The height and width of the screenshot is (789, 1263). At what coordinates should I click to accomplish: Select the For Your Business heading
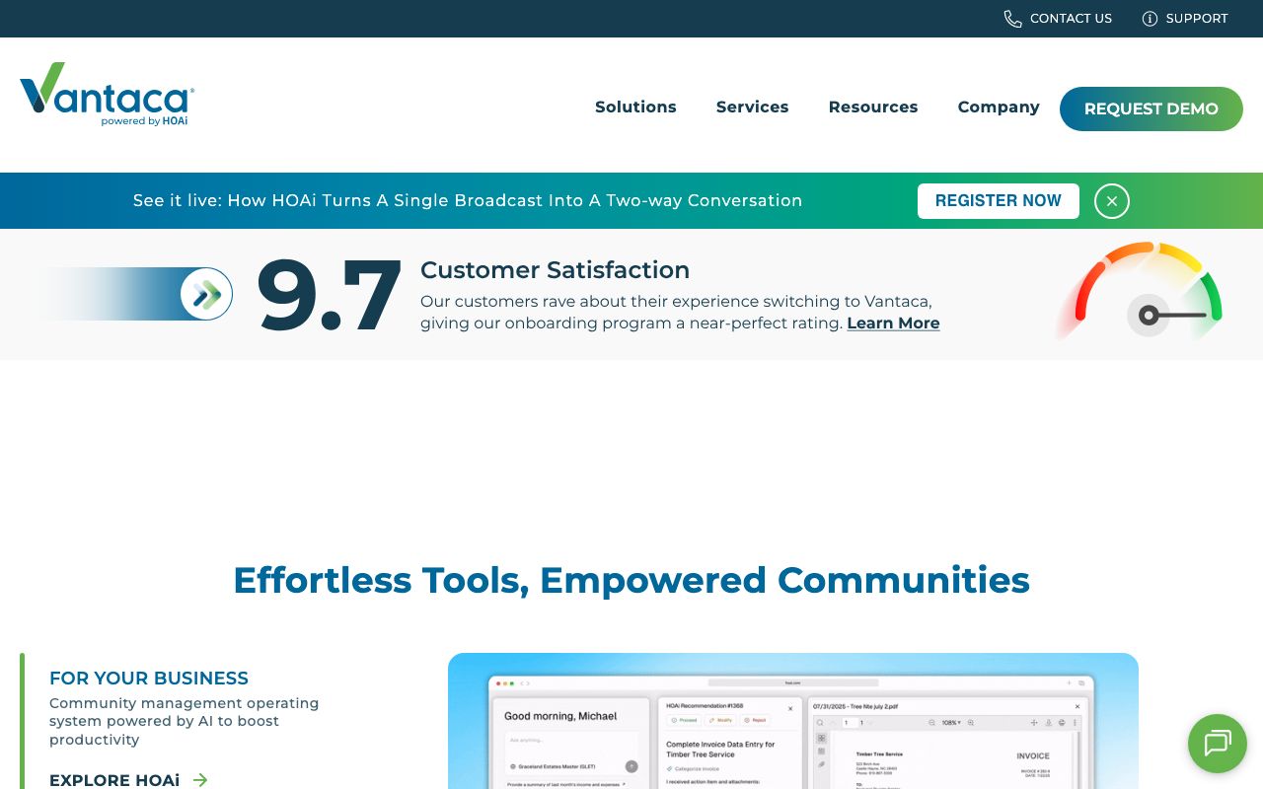click(149, 679)
